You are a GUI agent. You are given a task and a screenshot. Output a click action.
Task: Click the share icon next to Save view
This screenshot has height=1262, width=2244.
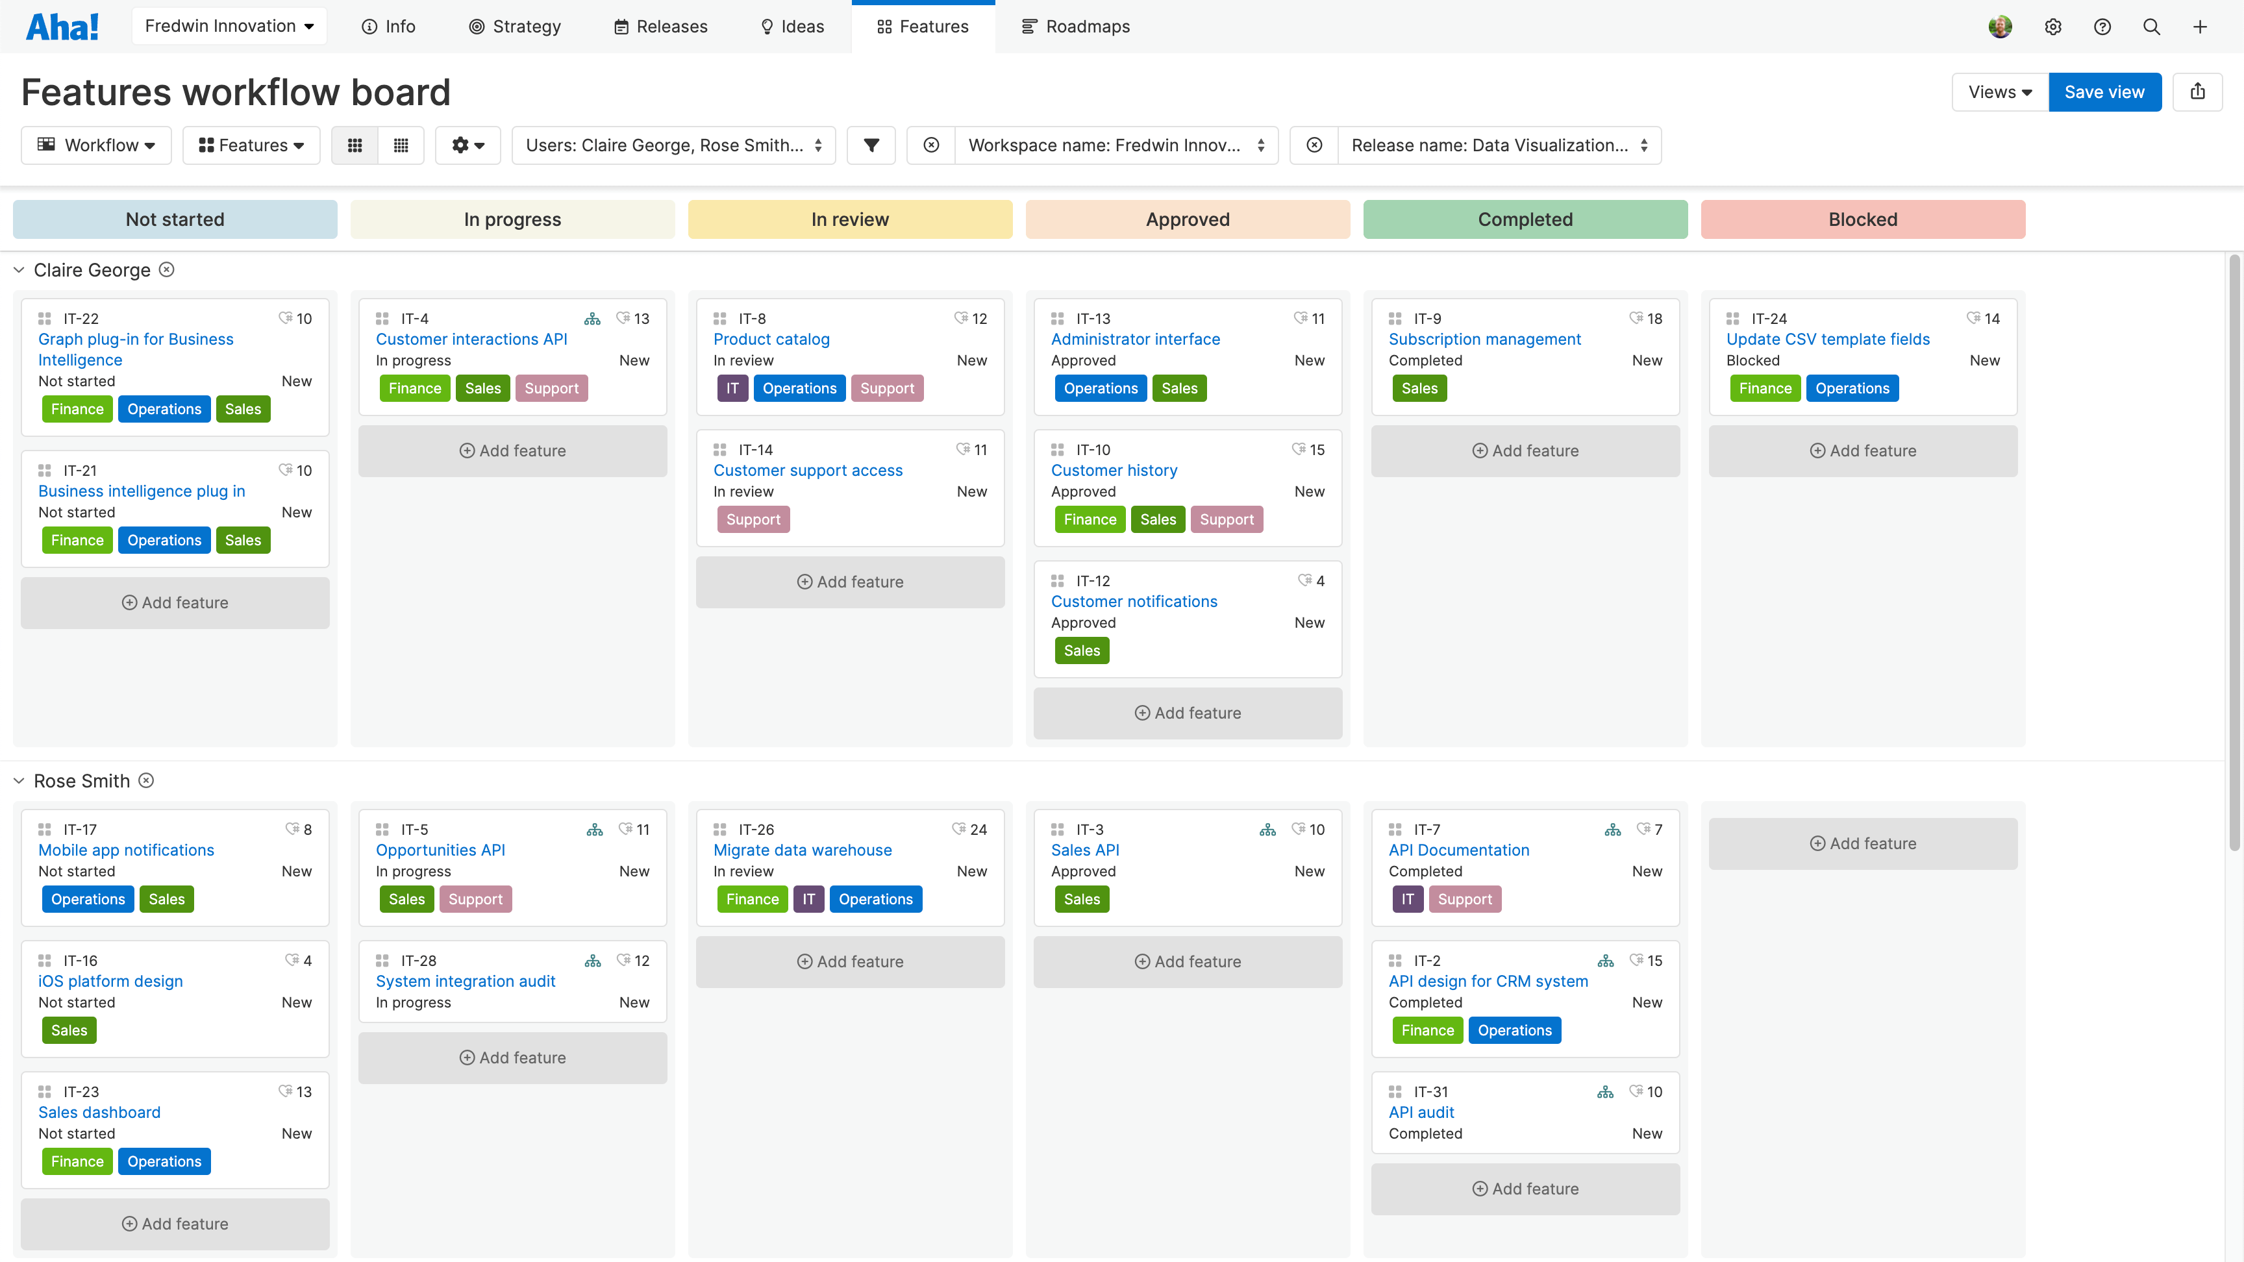[2198, 92]
